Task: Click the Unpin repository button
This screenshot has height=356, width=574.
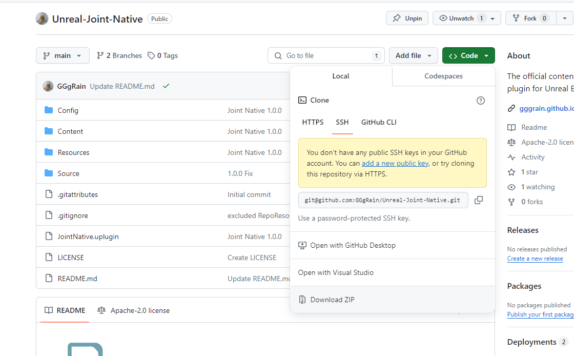Action: coord(407,18)
